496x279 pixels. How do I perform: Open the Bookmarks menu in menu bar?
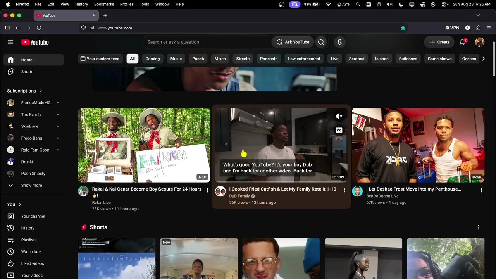click(x=104, y=4)
